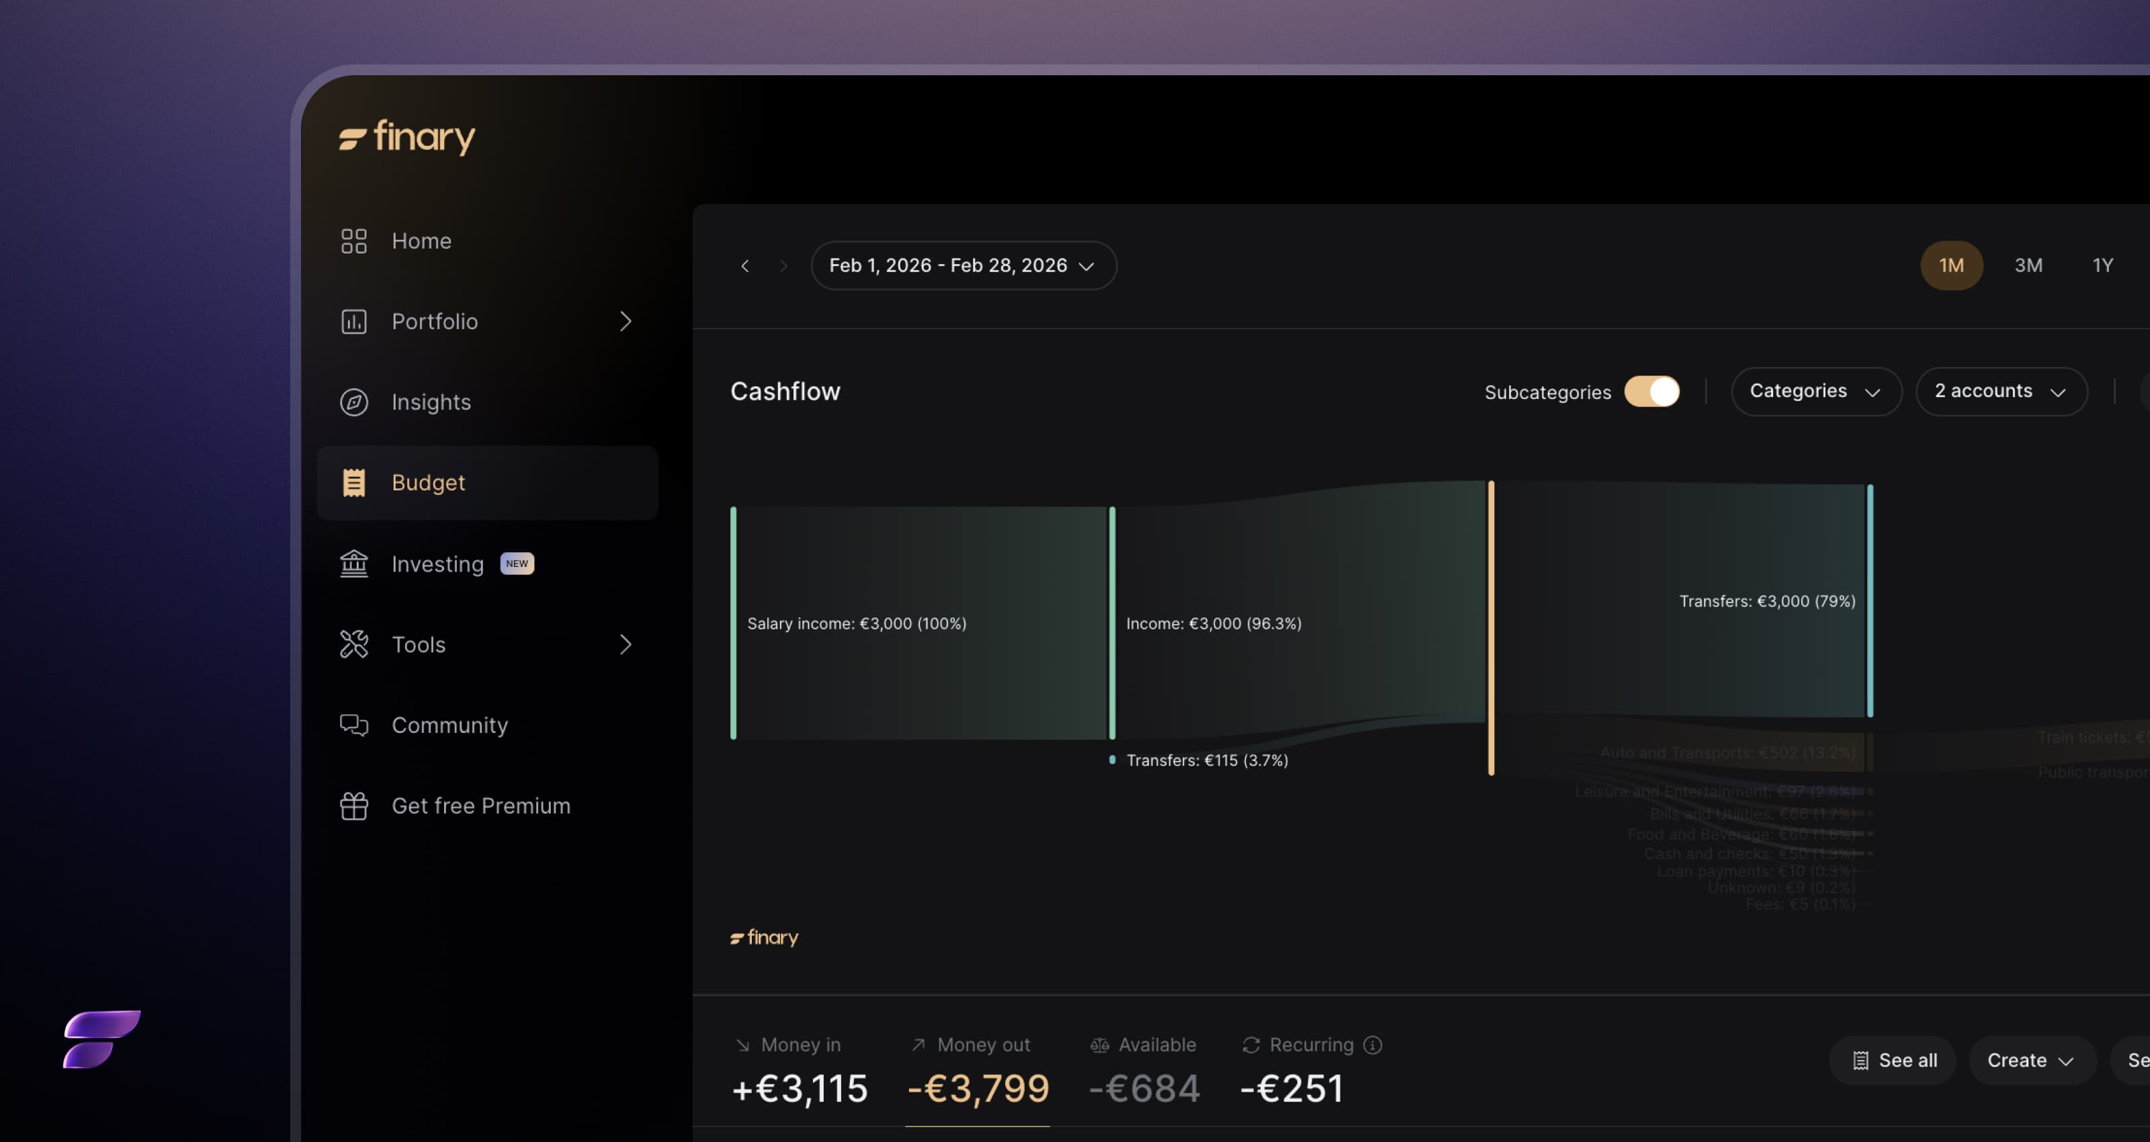Select the 1Y time range
2150x1142 pixels.
point(2102,265)
